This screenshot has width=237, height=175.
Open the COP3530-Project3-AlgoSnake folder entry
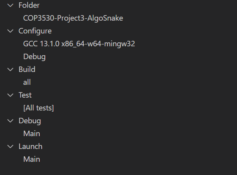pos(75,18)
